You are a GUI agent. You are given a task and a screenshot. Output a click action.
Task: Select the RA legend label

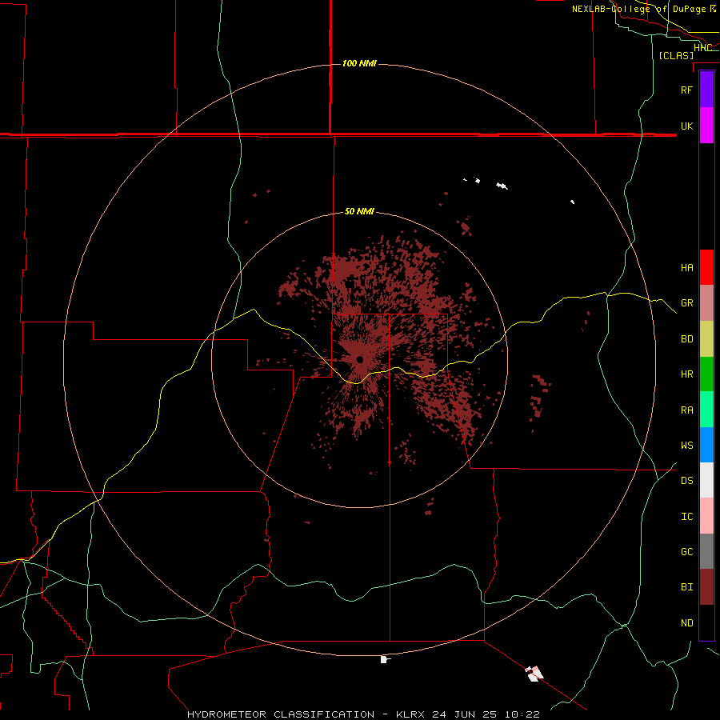coord(686,410)
